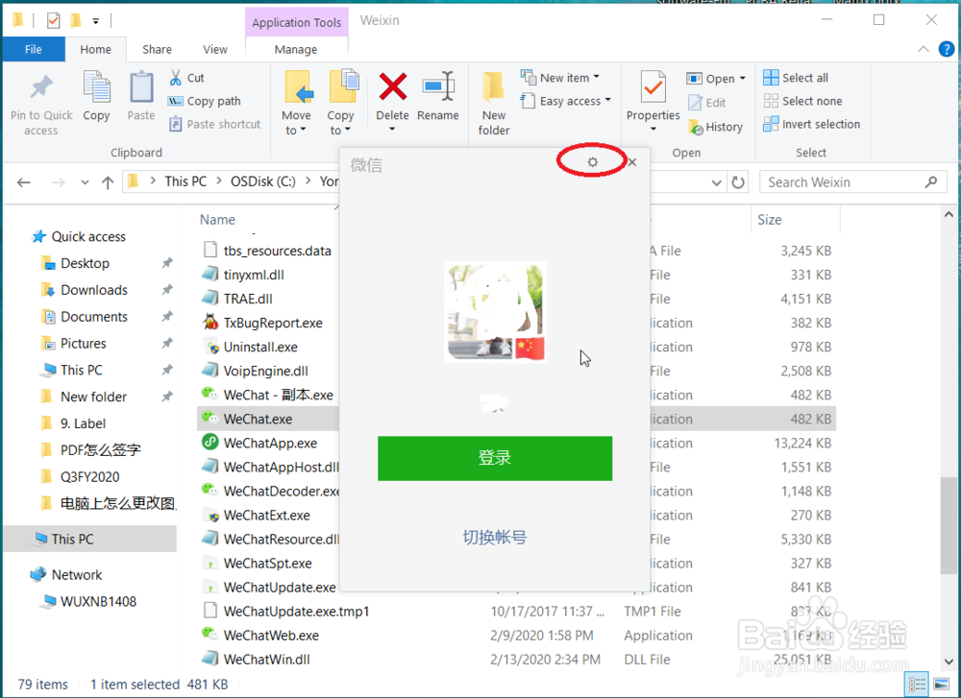Click OSDisk (C:) in breadcrumb path
Image resolution: width=961 pixels, height=698 pixels.
click(263, 181)
